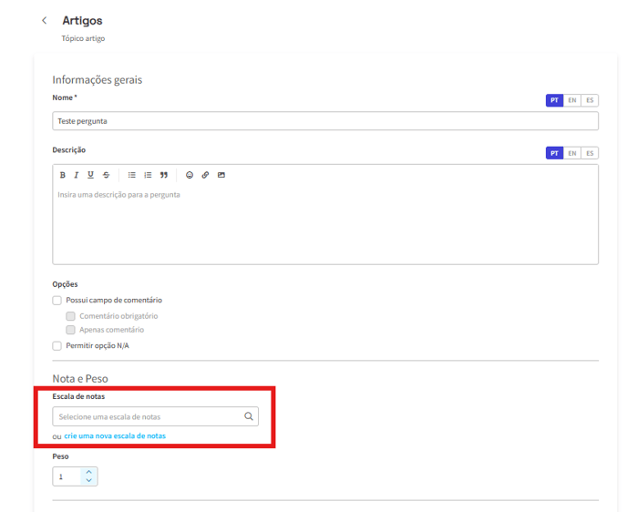Go back using the arrow beside Artigos
This screenshot has width=627, height=512.
click(x=44, y=20)
